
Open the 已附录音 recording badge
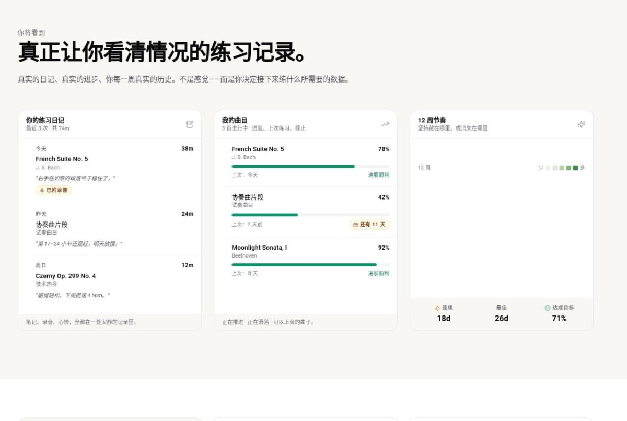tap(54, 191)
